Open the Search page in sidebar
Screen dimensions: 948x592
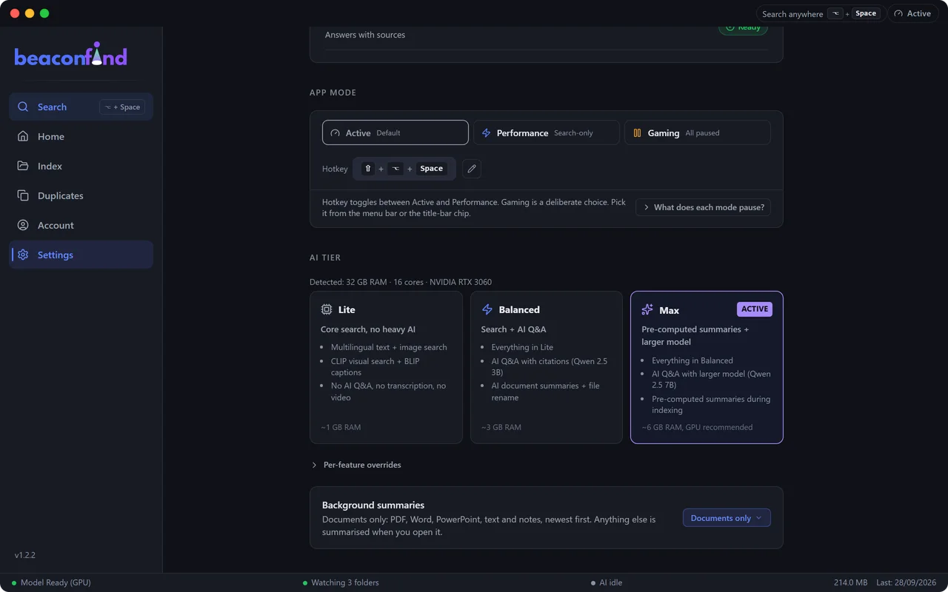pos(81,107)
